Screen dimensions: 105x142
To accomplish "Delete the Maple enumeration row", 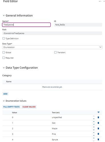I will click(x=98, y=128).
